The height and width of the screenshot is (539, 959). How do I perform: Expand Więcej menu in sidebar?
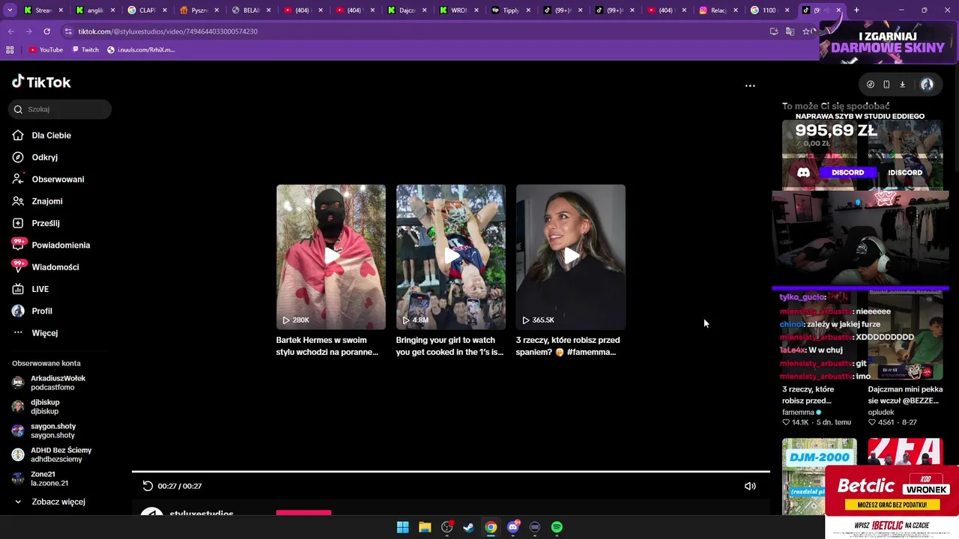pyautogui.click(x=44, y=333)
